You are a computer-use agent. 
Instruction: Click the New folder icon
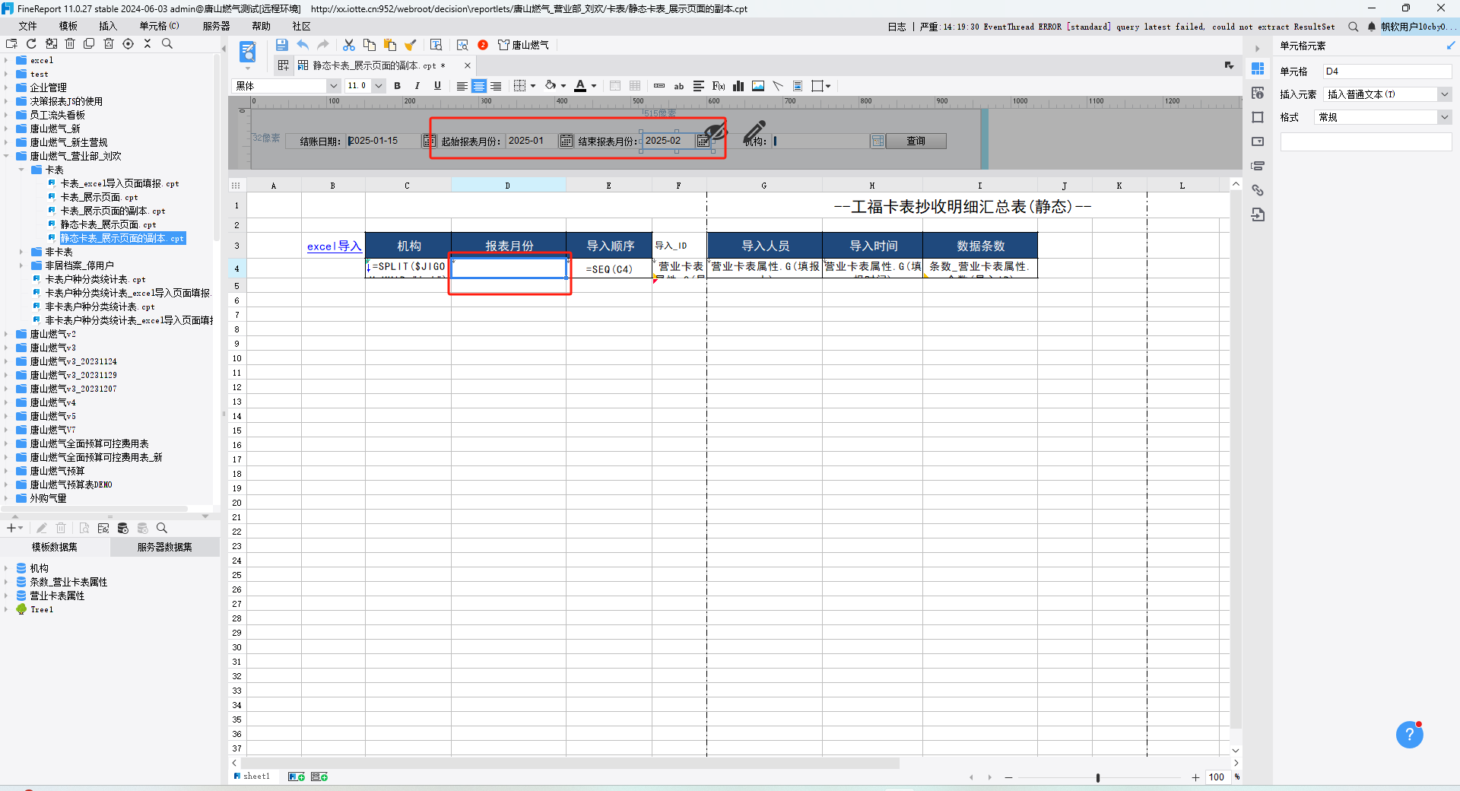11,44
